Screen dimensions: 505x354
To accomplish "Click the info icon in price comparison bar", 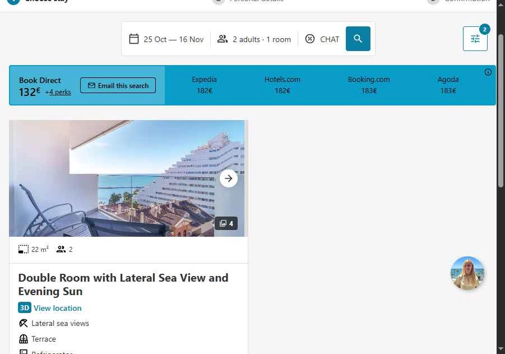I will coord(488,72).
